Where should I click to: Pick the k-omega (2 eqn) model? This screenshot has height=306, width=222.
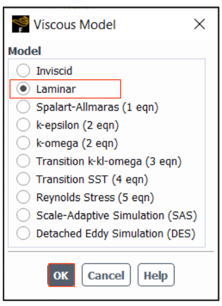pyautogui.click(x=23, y=143)
